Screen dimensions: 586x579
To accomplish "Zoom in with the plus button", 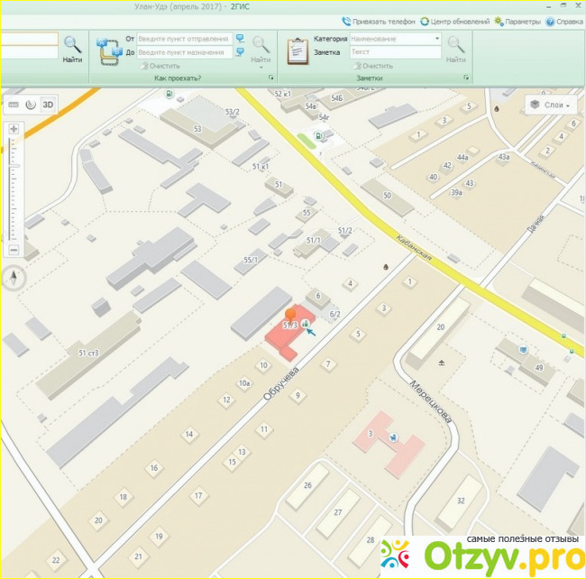I will 14,129.
